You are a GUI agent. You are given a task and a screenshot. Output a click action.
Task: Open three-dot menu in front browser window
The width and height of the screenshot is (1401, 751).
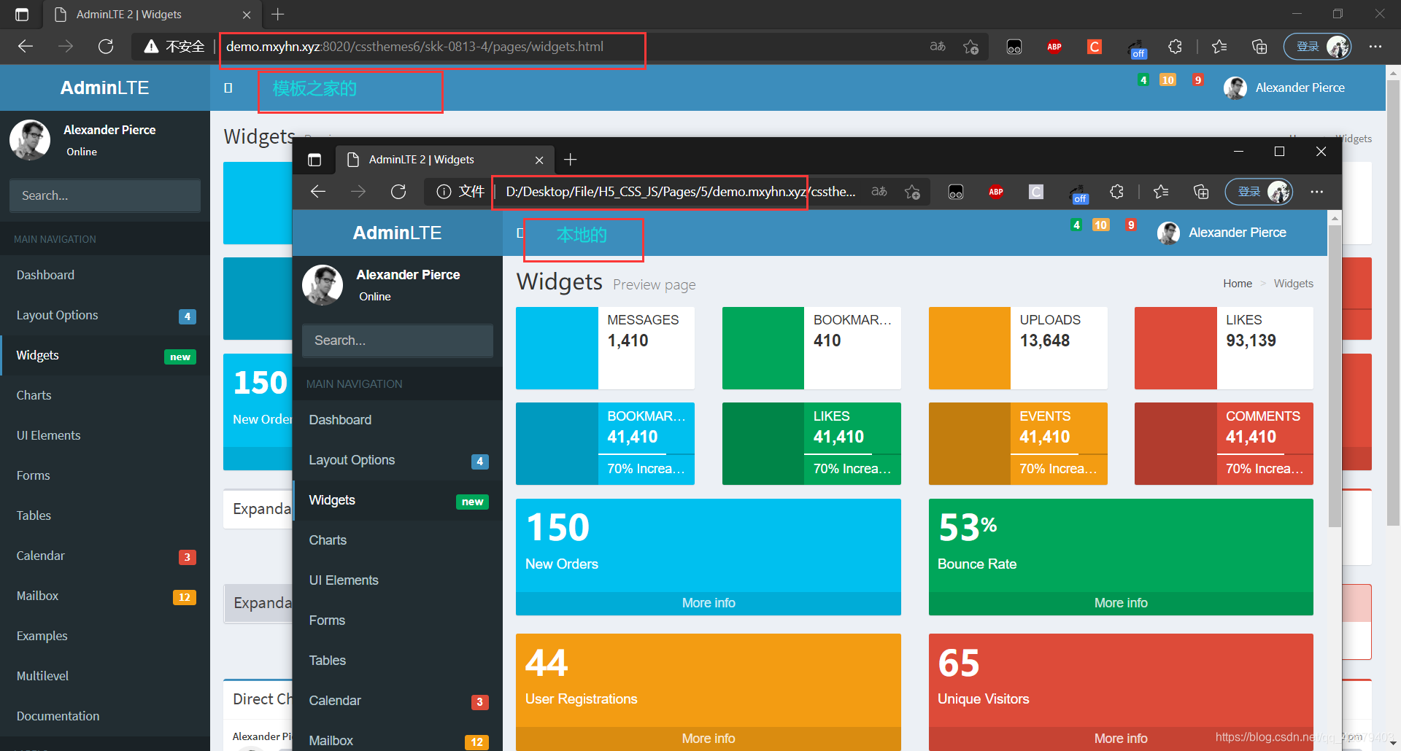[x=1317, y=192]
